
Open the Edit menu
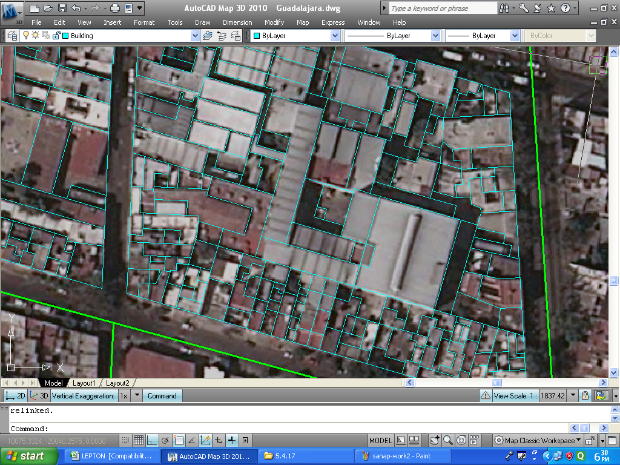[59, 22]
